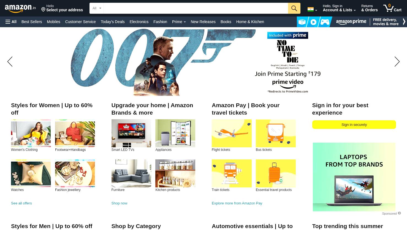Screen dimensions: 407x230
Task: Click the Sign in securely button
Action: pos(354,124)
